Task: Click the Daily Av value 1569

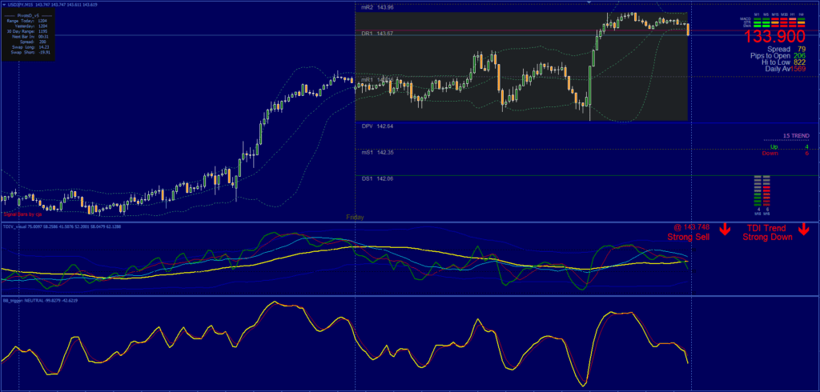Action: point(798,69)
